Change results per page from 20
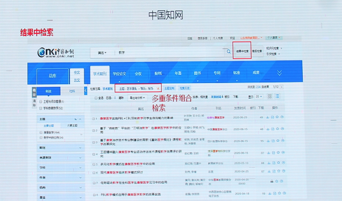Viewport: 342px width, 201px height. tap(259, 96)
